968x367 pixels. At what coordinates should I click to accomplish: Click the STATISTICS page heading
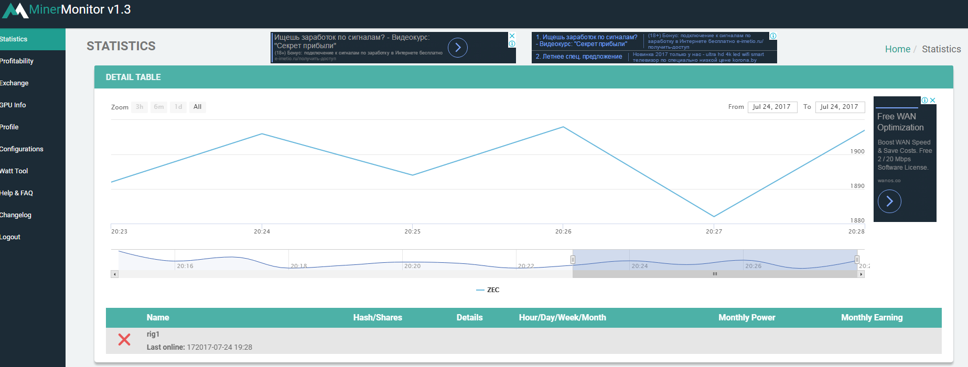pos(121,46)
